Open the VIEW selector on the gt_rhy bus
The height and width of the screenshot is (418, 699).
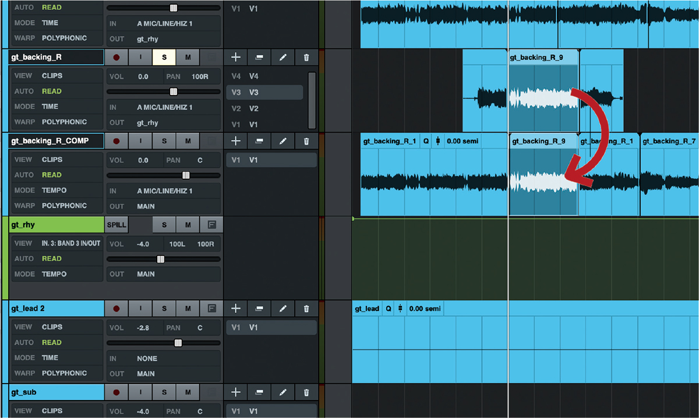point(57,243)
